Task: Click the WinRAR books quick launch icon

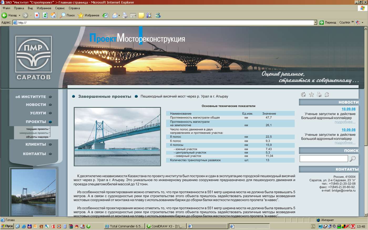Action: click(71, 226)
